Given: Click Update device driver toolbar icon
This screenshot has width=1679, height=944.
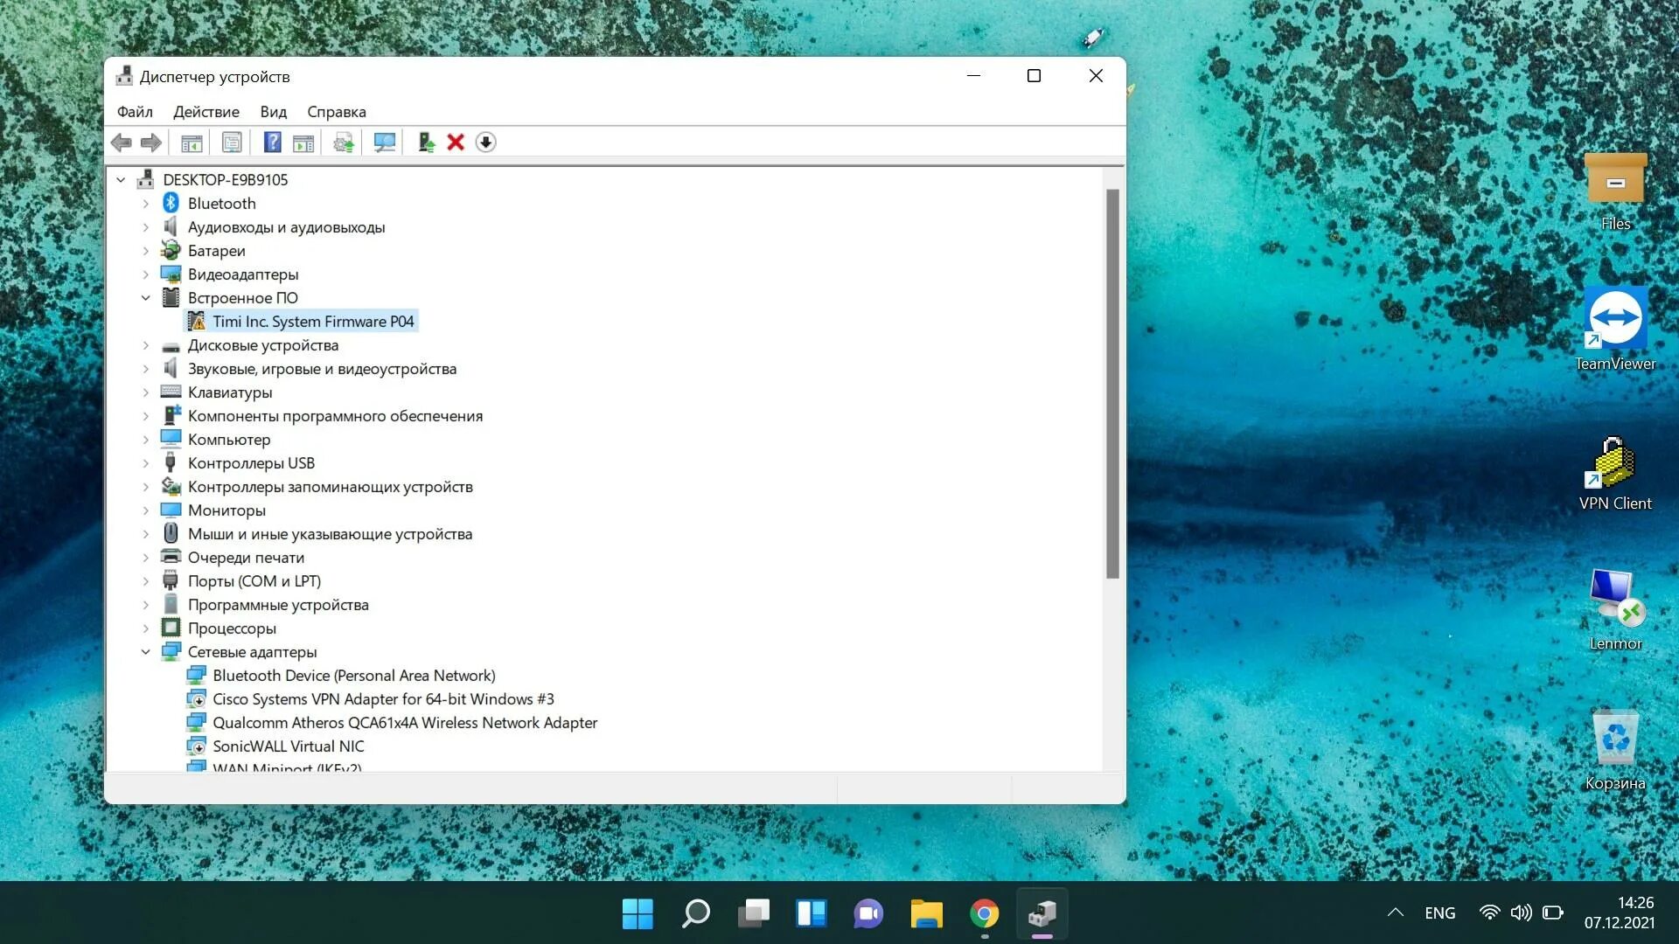Looking at the screenshot, I should (x=344, y=142).
